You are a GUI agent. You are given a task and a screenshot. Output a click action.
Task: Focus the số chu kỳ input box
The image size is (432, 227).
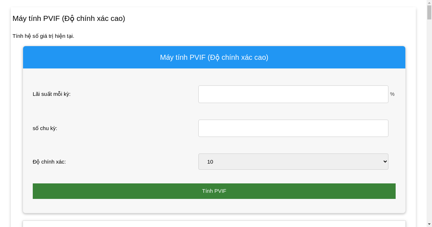click(293, 128)
